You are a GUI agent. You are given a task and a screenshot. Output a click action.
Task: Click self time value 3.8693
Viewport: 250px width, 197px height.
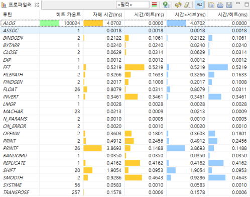click(114, 148)
